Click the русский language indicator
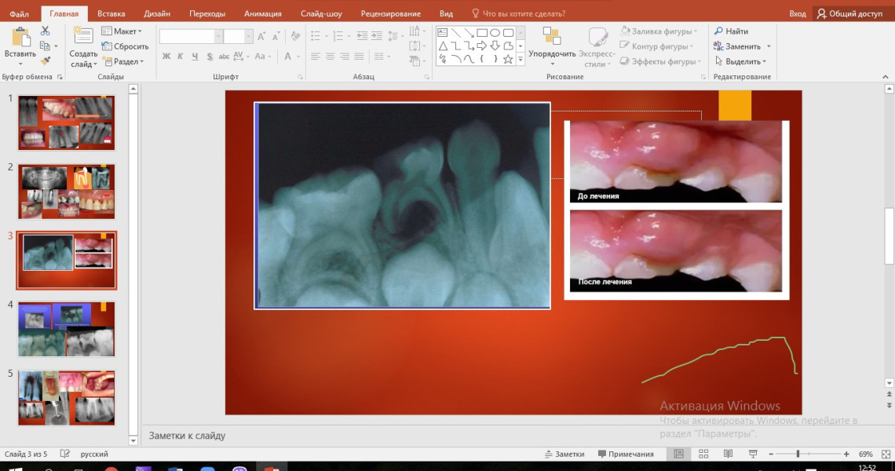Image resolution: width=895 pixels, height=471 pixels. click(x=94, y=454)
